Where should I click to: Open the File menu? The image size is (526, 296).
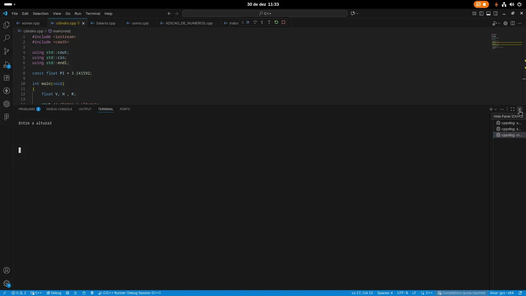click(x=15, y=14)
